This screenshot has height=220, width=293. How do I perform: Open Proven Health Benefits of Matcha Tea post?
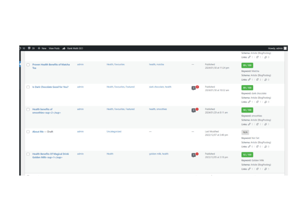pos(51,66)
